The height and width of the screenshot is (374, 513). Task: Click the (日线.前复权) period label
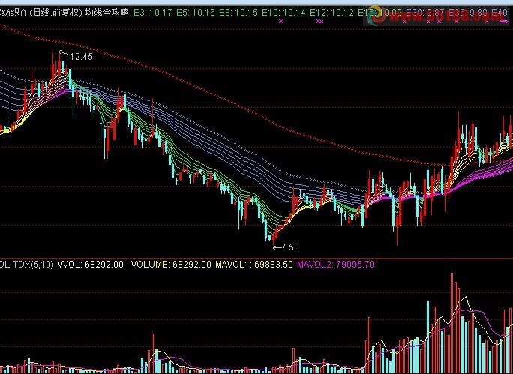[55, 13]
